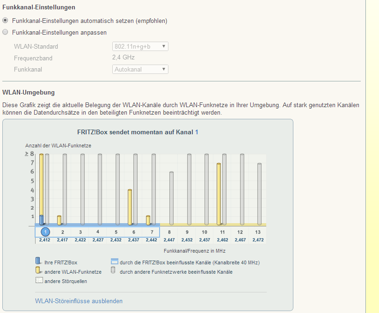Click channel number 2 on axis
This screenshot has height=313, width=379.
[x=63, y=232]
